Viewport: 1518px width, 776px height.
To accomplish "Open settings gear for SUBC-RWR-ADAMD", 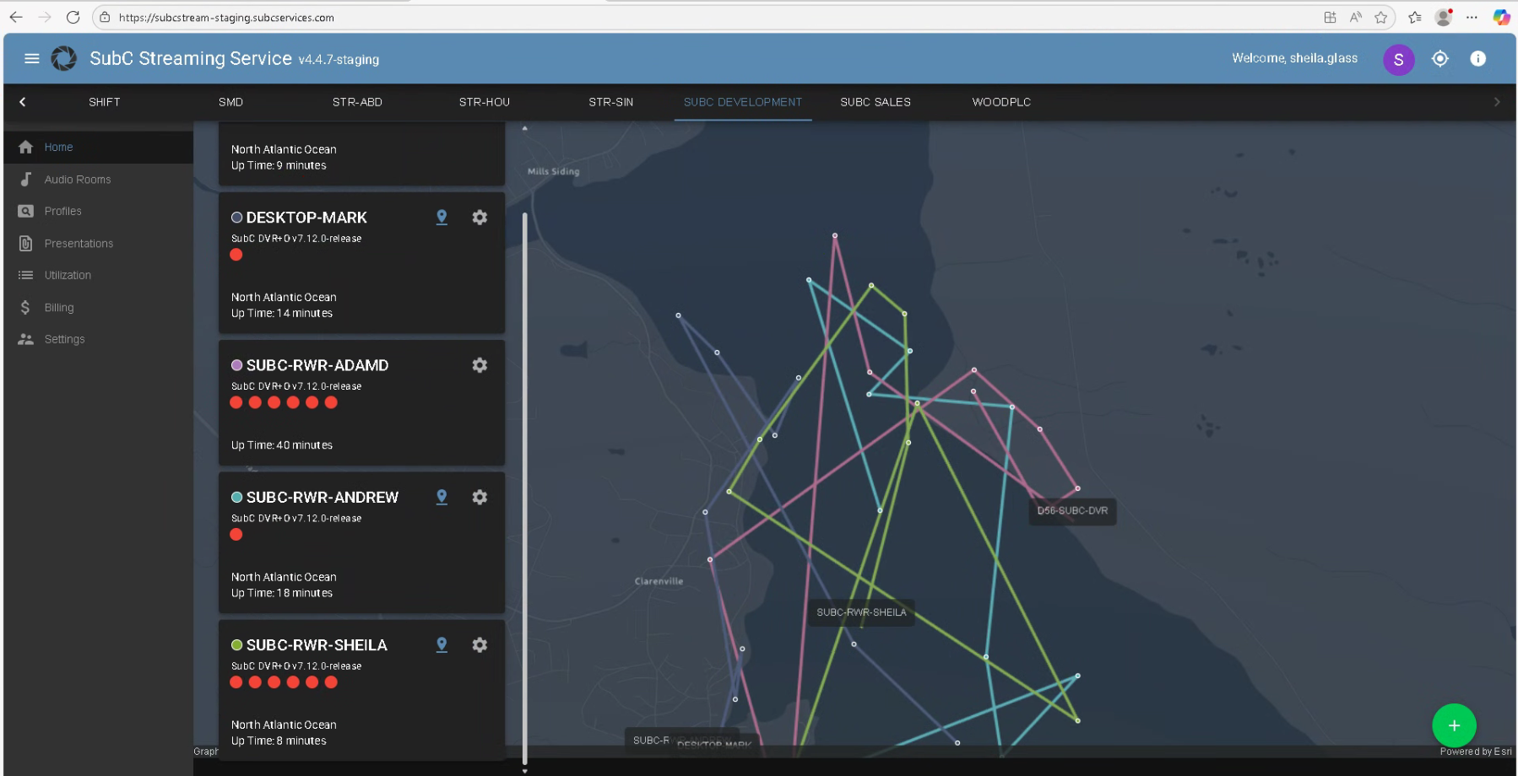I will tap(480, 365).
